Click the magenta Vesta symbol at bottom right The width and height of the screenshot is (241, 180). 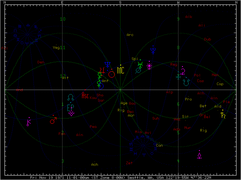[x=200, y=156]
